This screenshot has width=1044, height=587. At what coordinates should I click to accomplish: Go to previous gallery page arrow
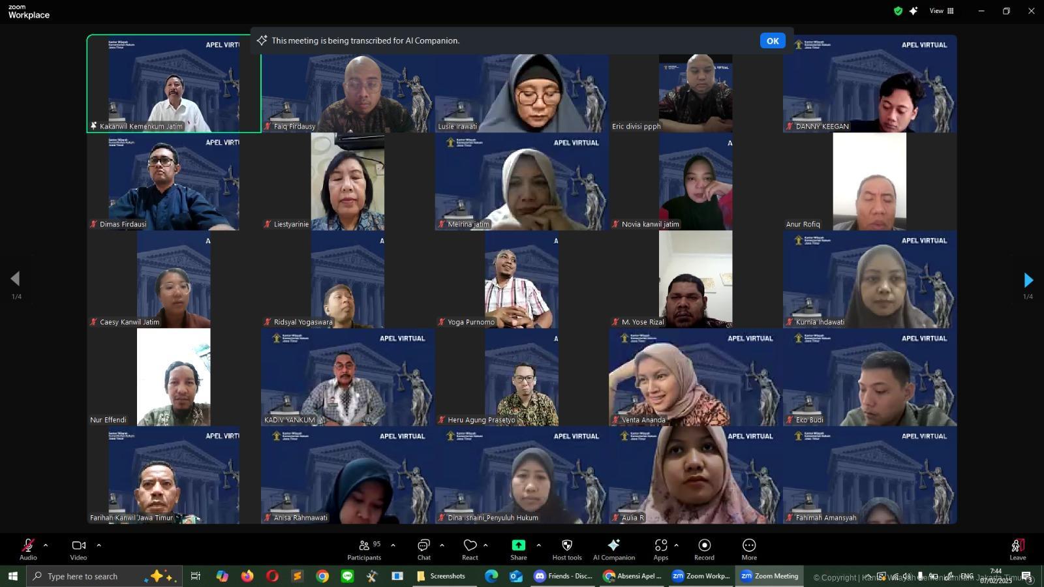15,278
